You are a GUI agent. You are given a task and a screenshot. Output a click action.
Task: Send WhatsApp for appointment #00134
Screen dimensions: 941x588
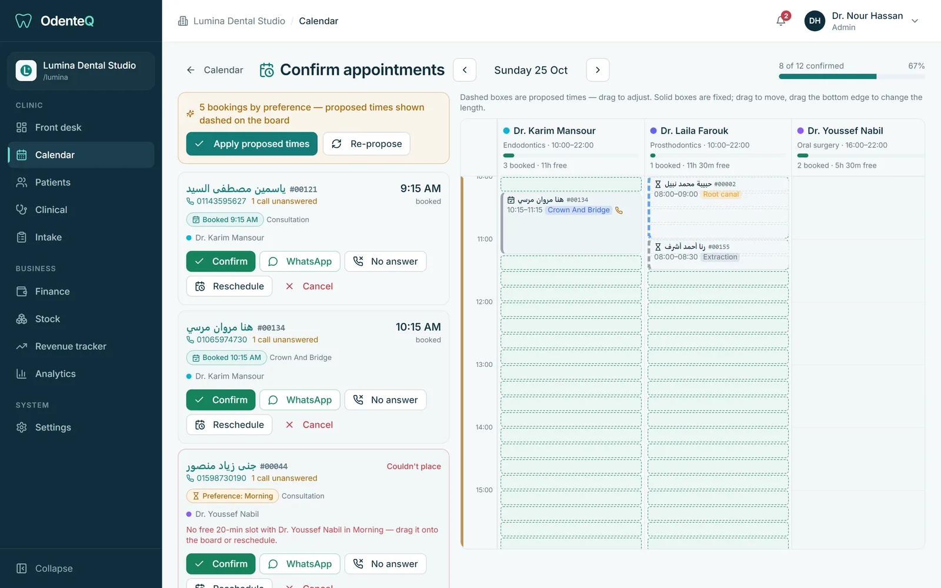point(300,400)
